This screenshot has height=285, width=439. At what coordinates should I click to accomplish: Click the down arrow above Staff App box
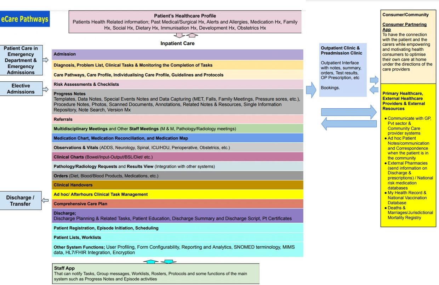tap(169, 262)
